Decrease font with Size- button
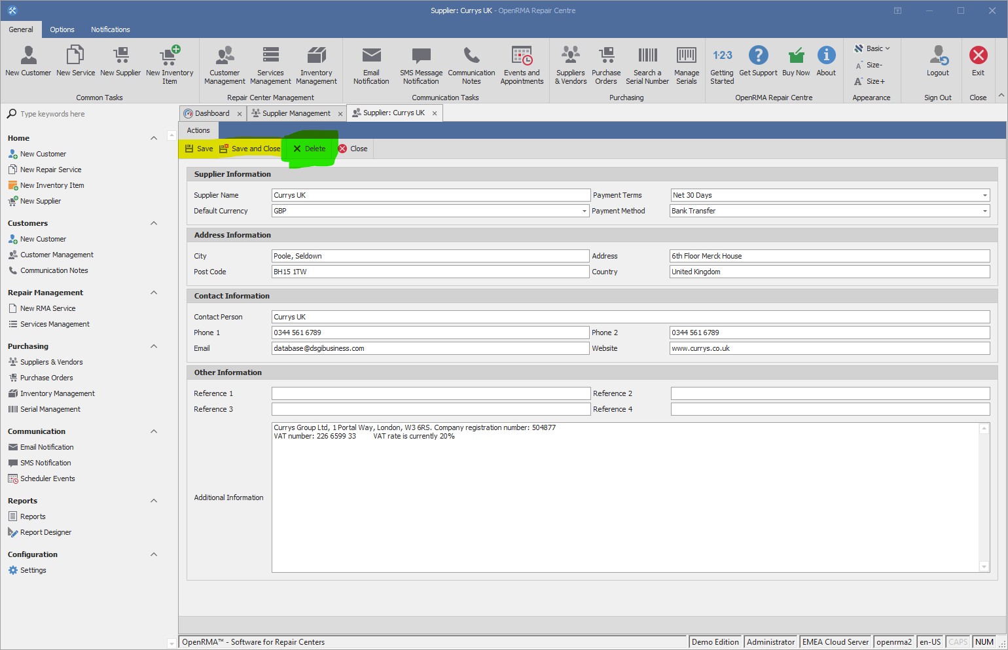Screen dimensions: 1008x650 [x=869, y=65]
